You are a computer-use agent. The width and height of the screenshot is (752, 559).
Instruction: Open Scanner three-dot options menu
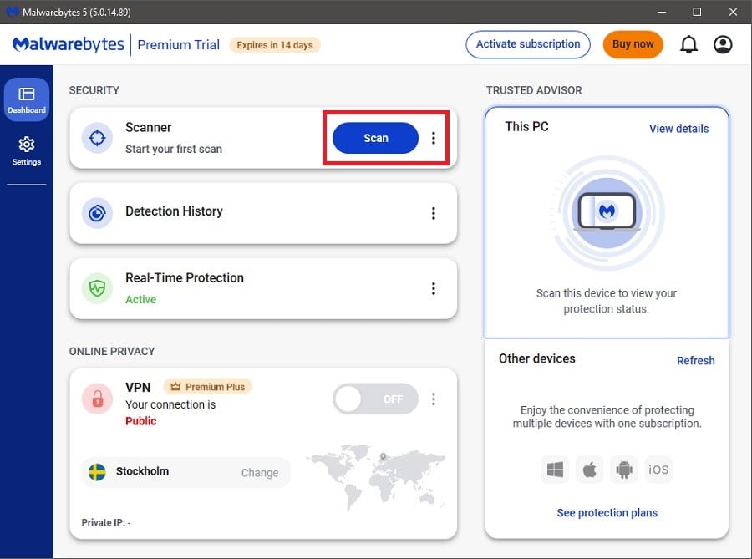point(433,138)
